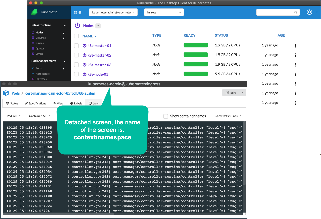The height and width of the screenshot is (219, 321).
Task: Check the box for k8s-master-03
Action: (76, 65)
